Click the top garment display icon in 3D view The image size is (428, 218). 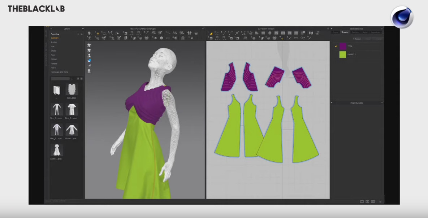pyautogui.click(x=89, y=45)
